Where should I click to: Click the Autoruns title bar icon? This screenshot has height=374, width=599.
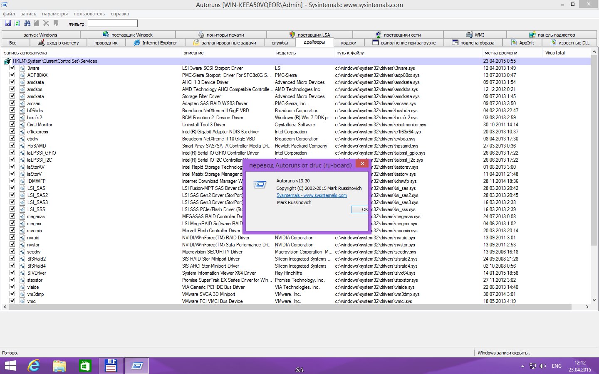(x=4, y=5)
